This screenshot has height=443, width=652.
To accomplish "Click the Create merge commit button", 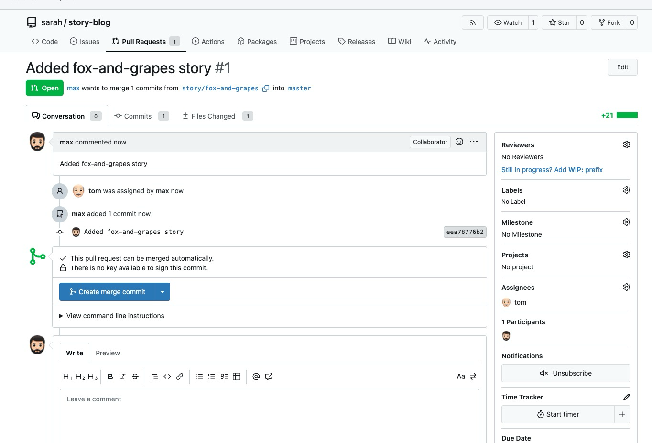I will point(108,292).
